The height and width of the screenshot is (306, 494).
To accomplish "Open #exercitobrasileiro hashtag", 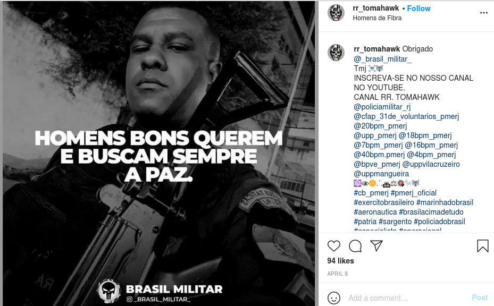I will coord(384,202).
